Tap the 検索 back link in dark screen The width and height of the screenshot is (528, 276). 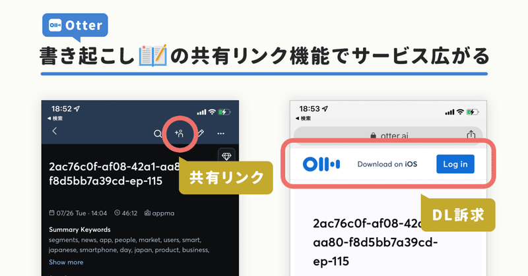[55, 119]
